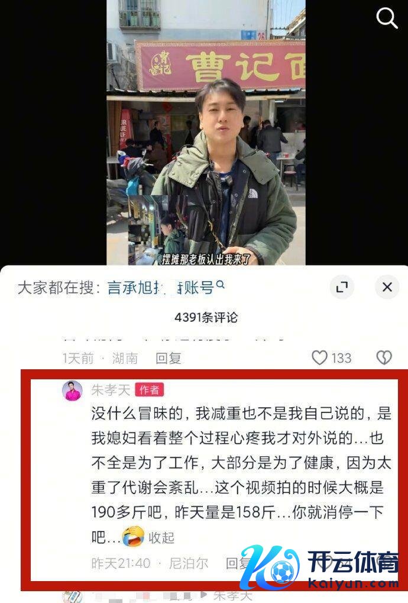This screenshot has width=408, height=603.
Task: Expand the comments panel to full screen
Action: [342, 287]
